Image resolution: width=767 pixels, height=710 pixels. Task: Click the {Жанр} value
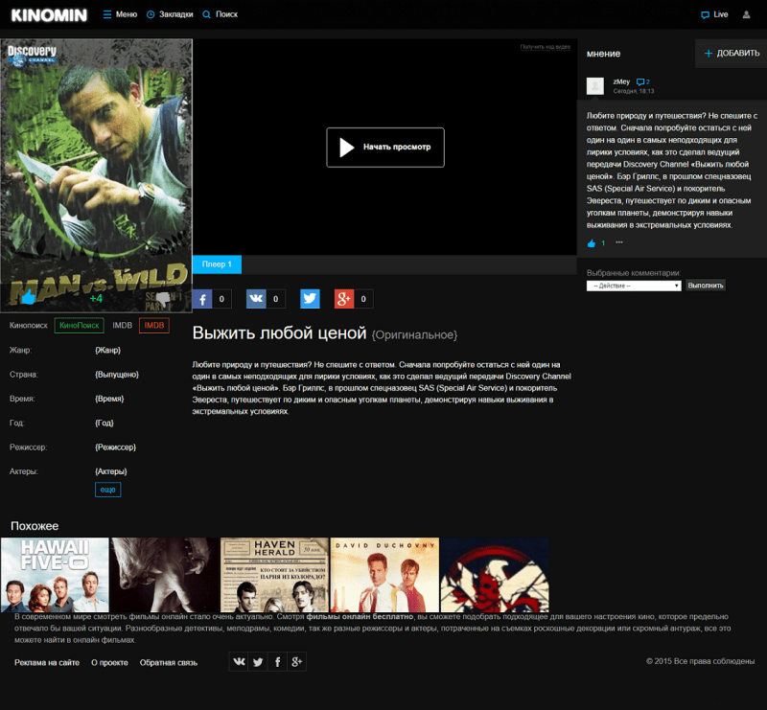click(107, 350)
